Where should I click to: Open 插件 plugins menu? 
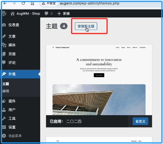click(12, 101)
